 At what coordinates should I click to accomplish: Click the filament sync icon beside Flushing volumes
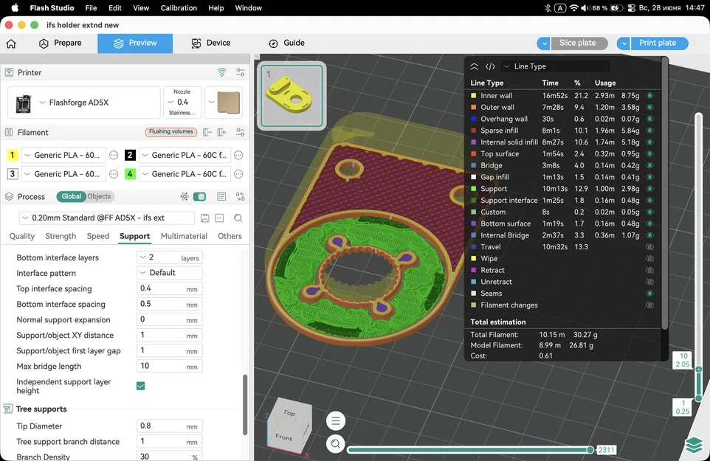click(207, 132)
